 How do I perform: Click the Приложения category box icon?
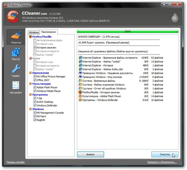[30, 73]
